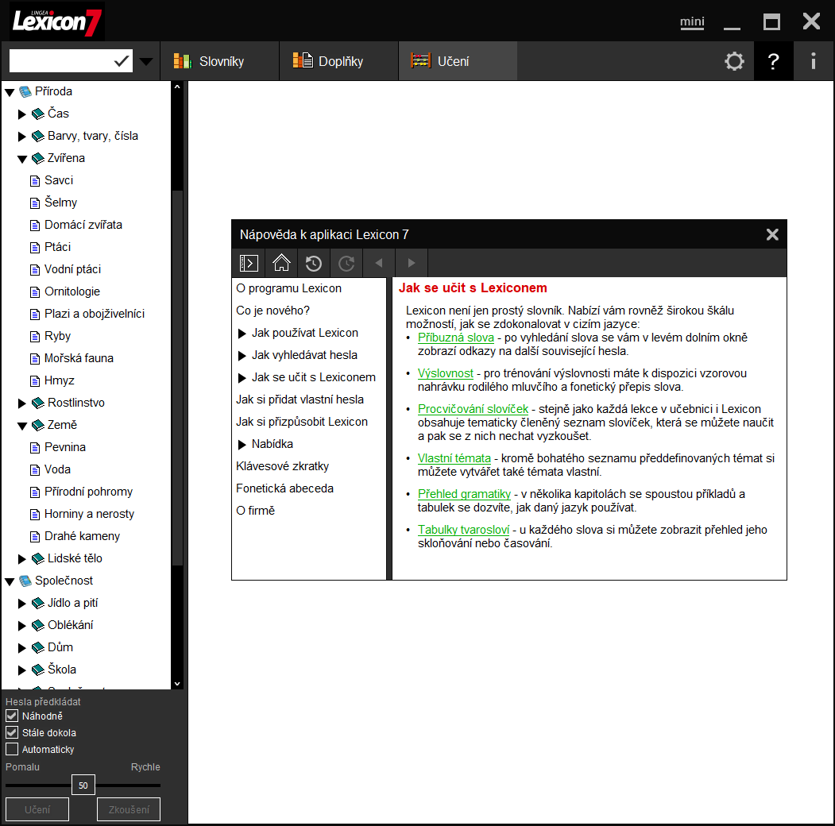Open the Doplňky tab
This screenshot has height=826, width=835.
[x=339, y=61]
